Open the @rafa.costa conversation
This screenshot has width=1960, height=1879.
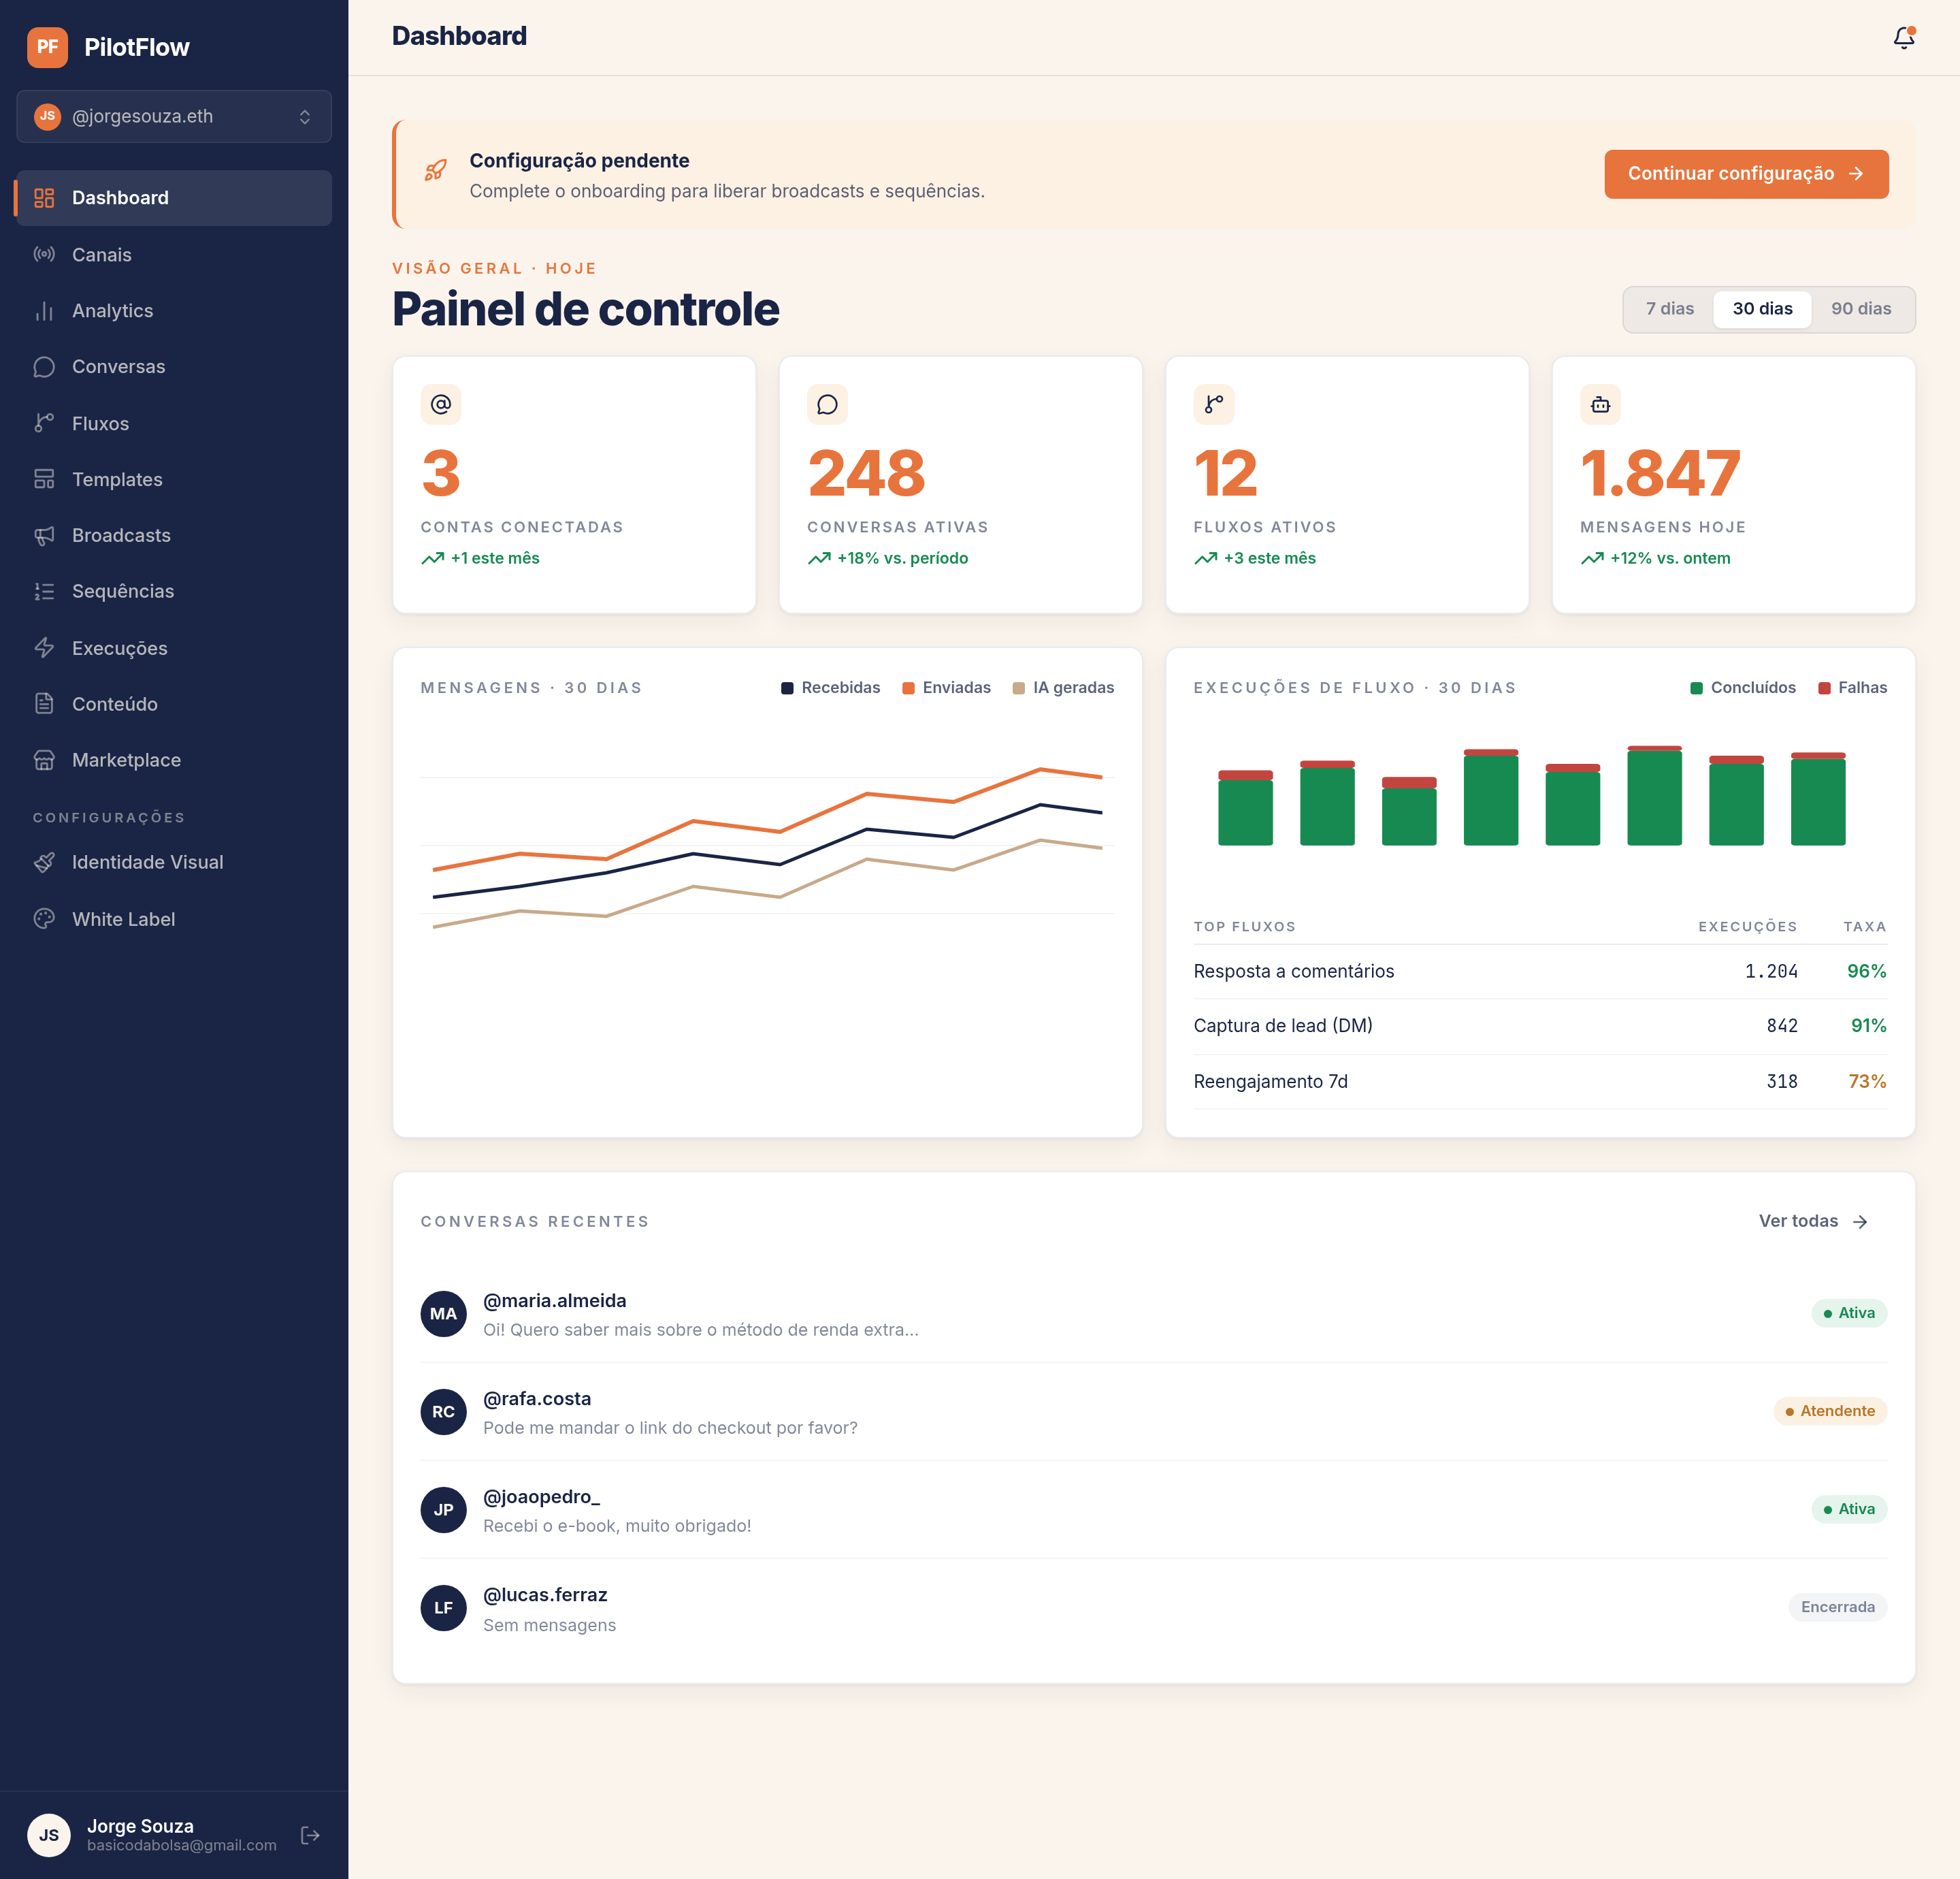point(1153,1412)
